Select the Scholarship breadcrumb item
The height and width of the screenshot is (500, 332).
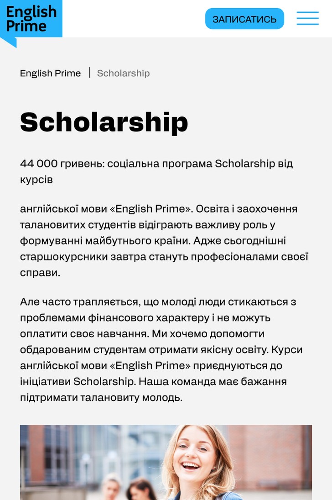(x=123, y=73)
